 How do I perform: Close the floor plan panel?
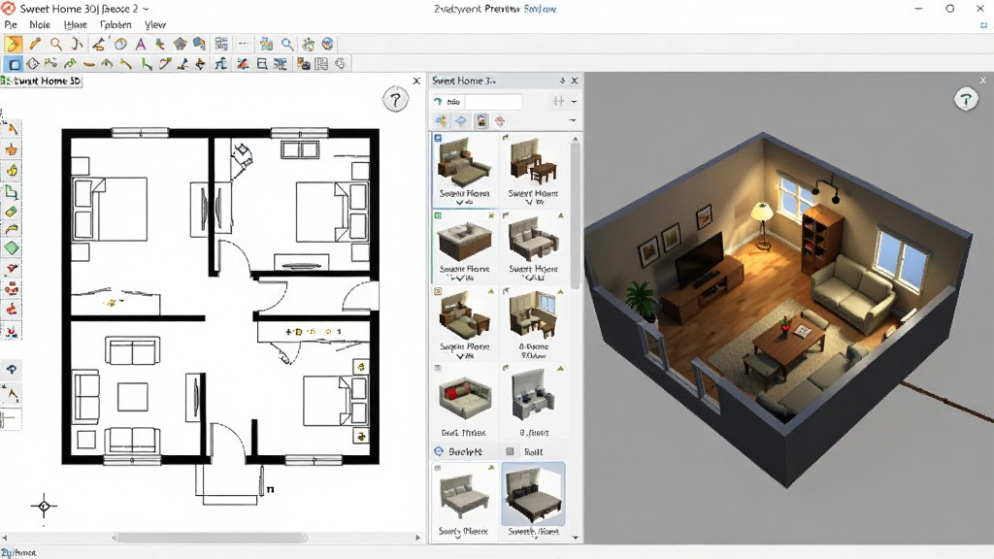tap(416, 81)
